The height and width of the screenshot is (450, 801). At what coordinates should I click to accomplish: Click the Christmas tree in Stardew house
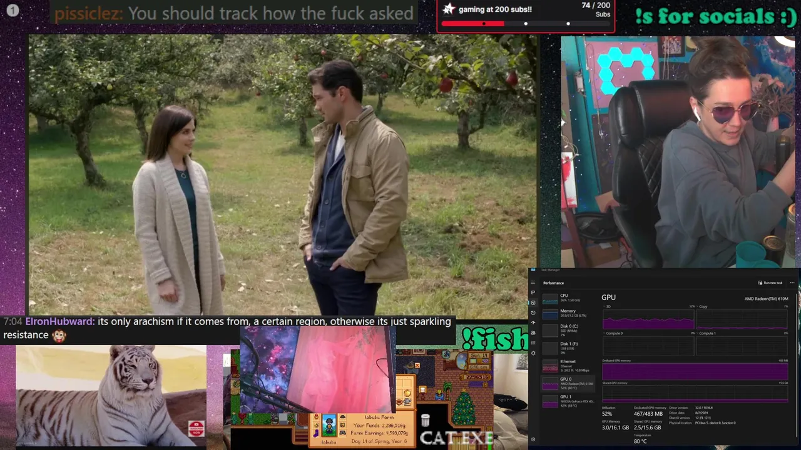coord(464,406)
